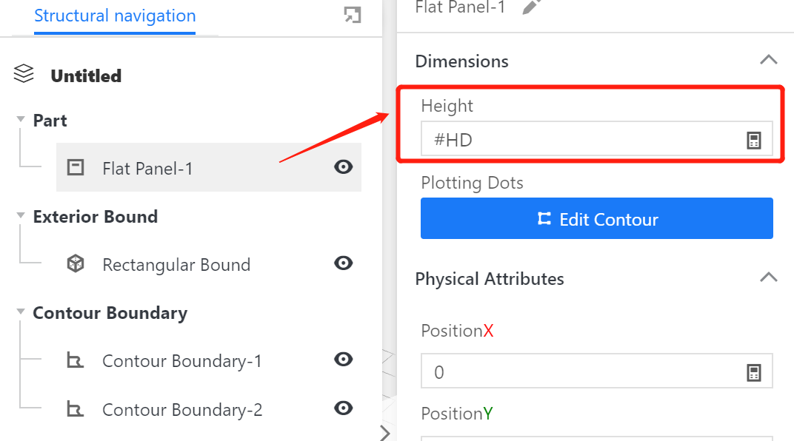Viewport: 794px width, 441px height.
Task: Click the layers icon beside Untitled
Action: 24,75
